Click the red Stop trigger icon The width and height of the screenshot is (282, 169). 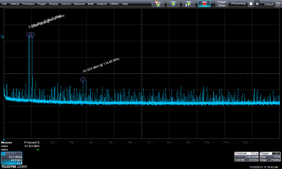204,4
